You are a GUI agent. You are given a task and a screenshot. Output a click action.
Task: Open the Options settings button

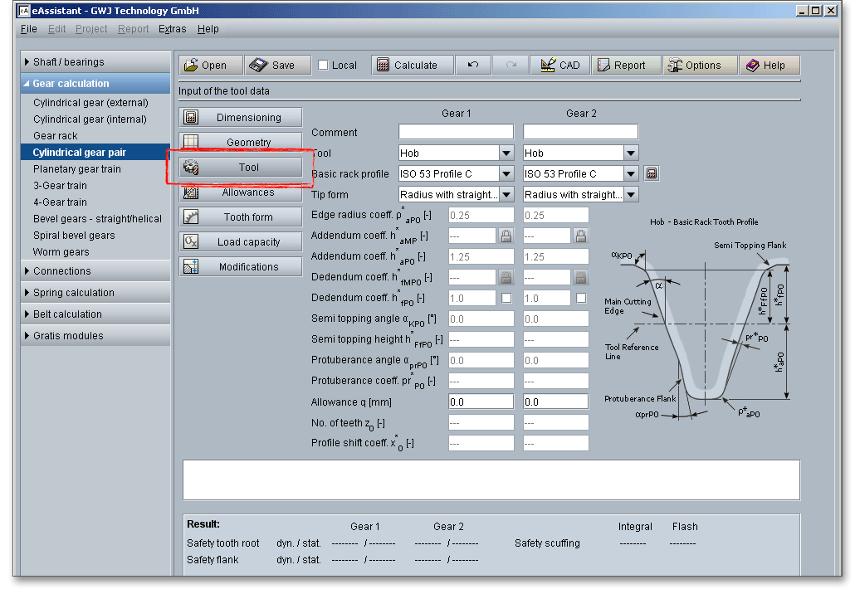click(x=699, y=66)
